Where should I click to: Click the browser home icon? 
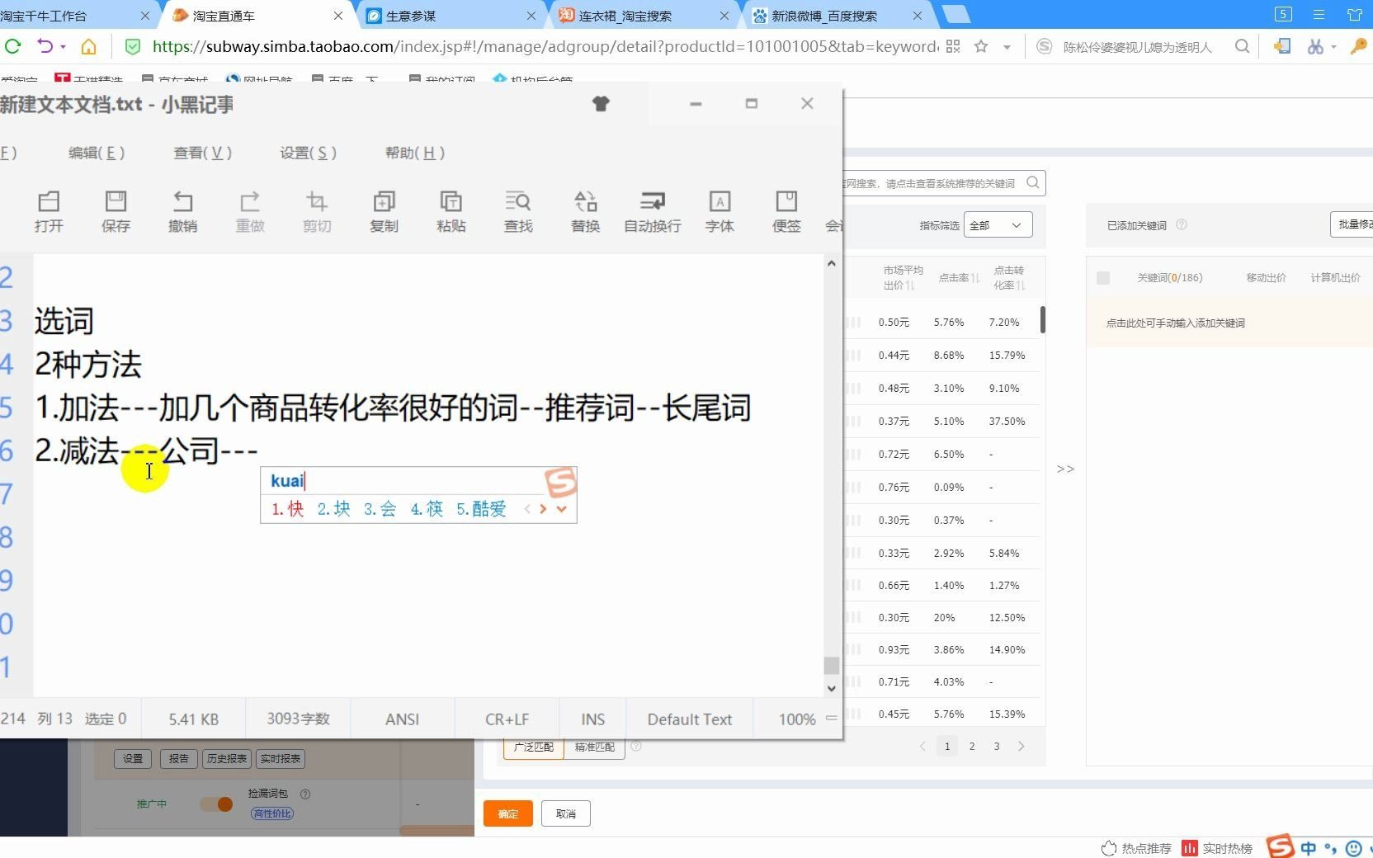pos(88,46)
